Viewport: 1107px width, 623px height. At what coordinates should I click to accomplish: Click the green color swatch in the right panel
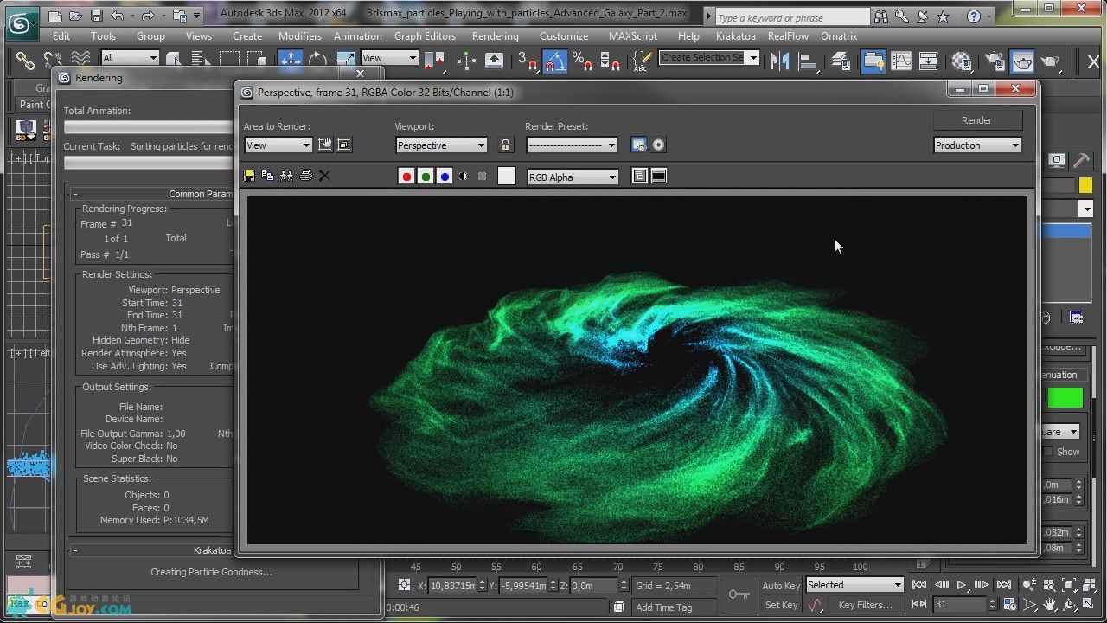(x=1065, y=397)
